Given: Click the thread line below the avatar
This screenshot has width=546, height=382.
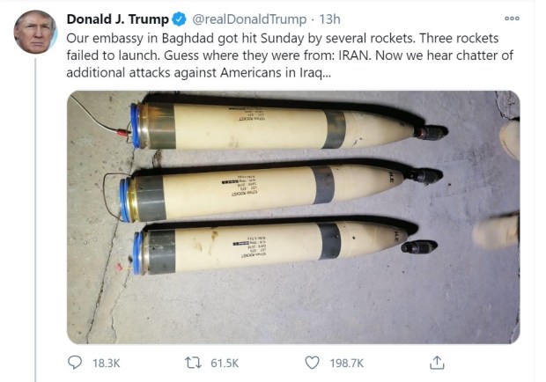Looking at the screenshot, I should pos(35,220).
